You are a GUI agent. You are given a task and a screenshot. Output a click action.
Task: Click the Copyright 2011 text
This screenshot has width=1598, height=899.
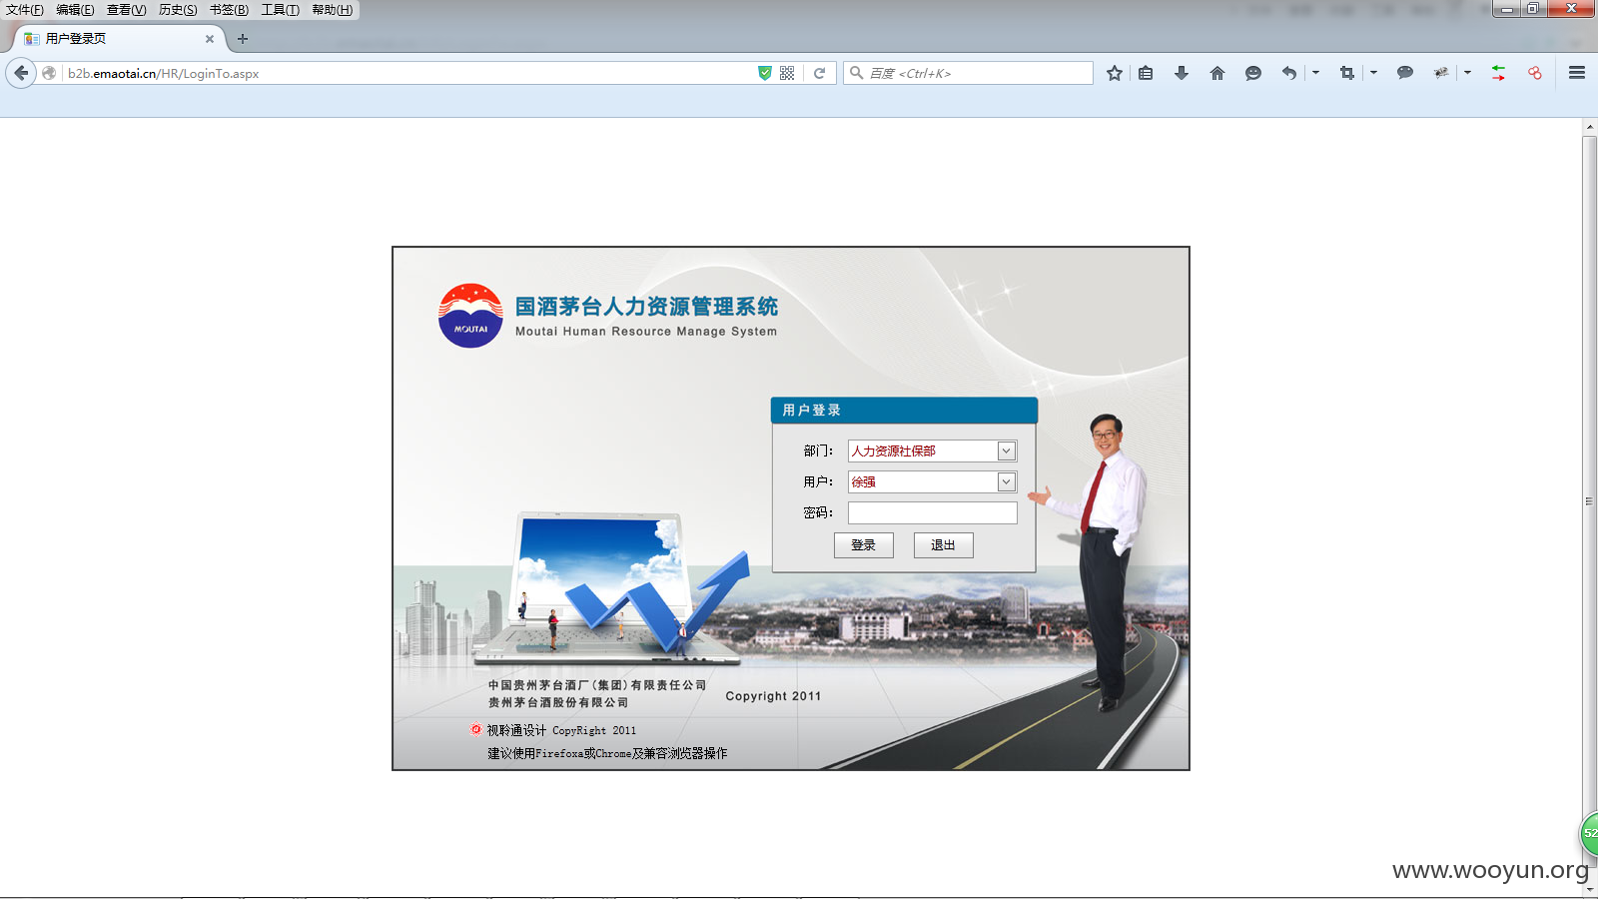coord(773,696)
